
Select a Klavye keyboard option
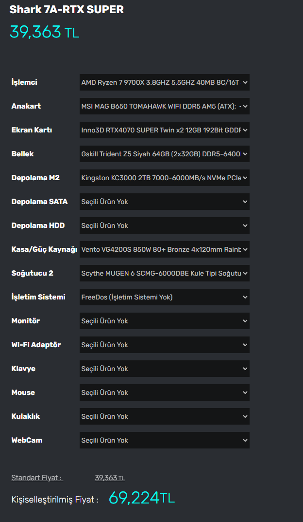[164, 369]
